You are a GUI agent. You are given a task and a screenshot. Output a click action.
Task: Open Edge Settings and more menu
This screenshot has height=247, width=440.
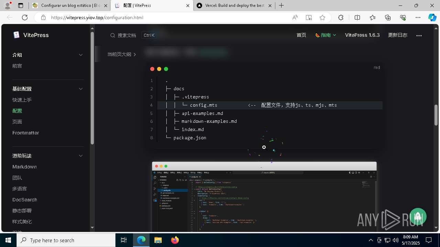[418, 17]
